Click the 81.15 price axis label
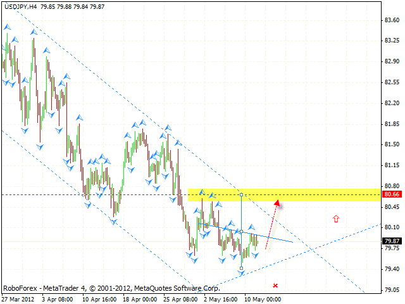This screenshot has height=304, width=405. (x=392, y=165)
